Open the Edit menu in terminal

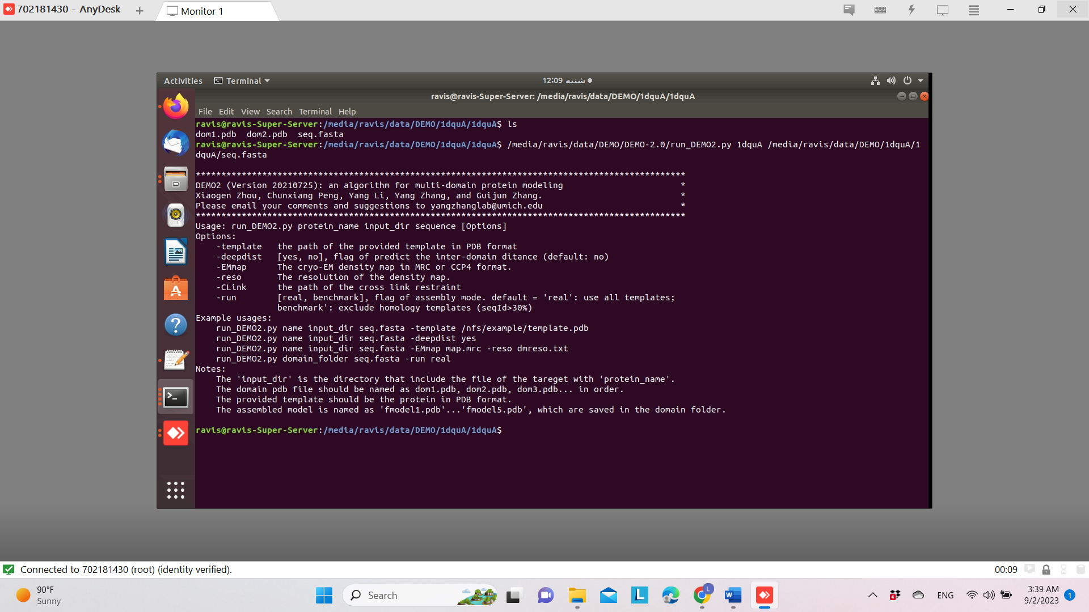[x=226, y=111]
